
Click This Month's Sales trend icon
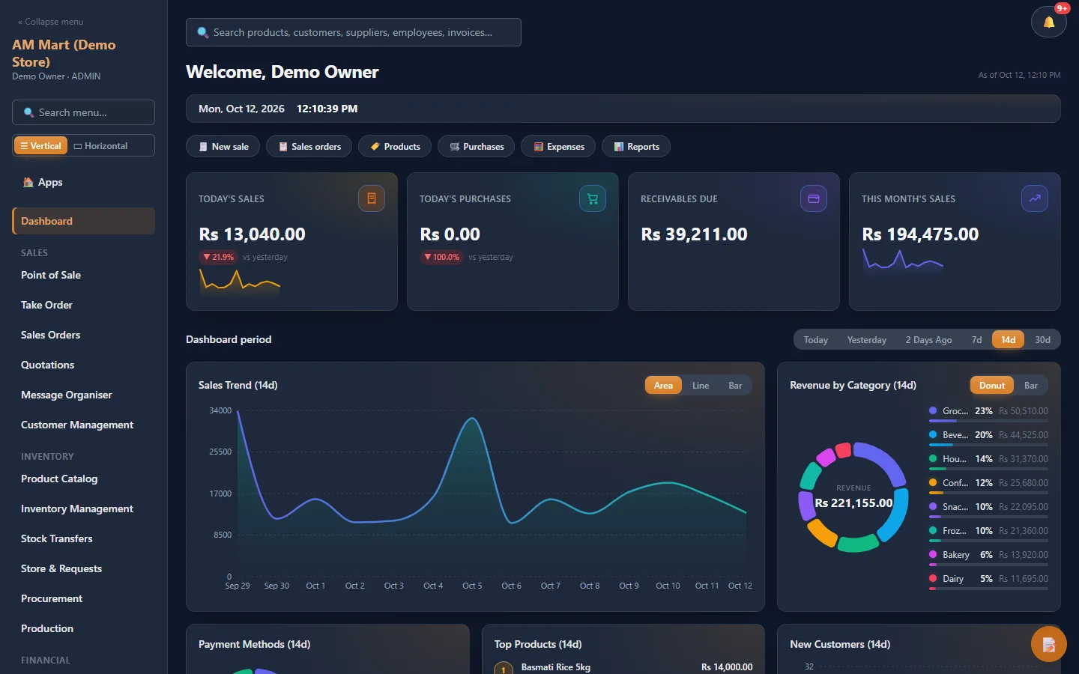point(1035,198)
